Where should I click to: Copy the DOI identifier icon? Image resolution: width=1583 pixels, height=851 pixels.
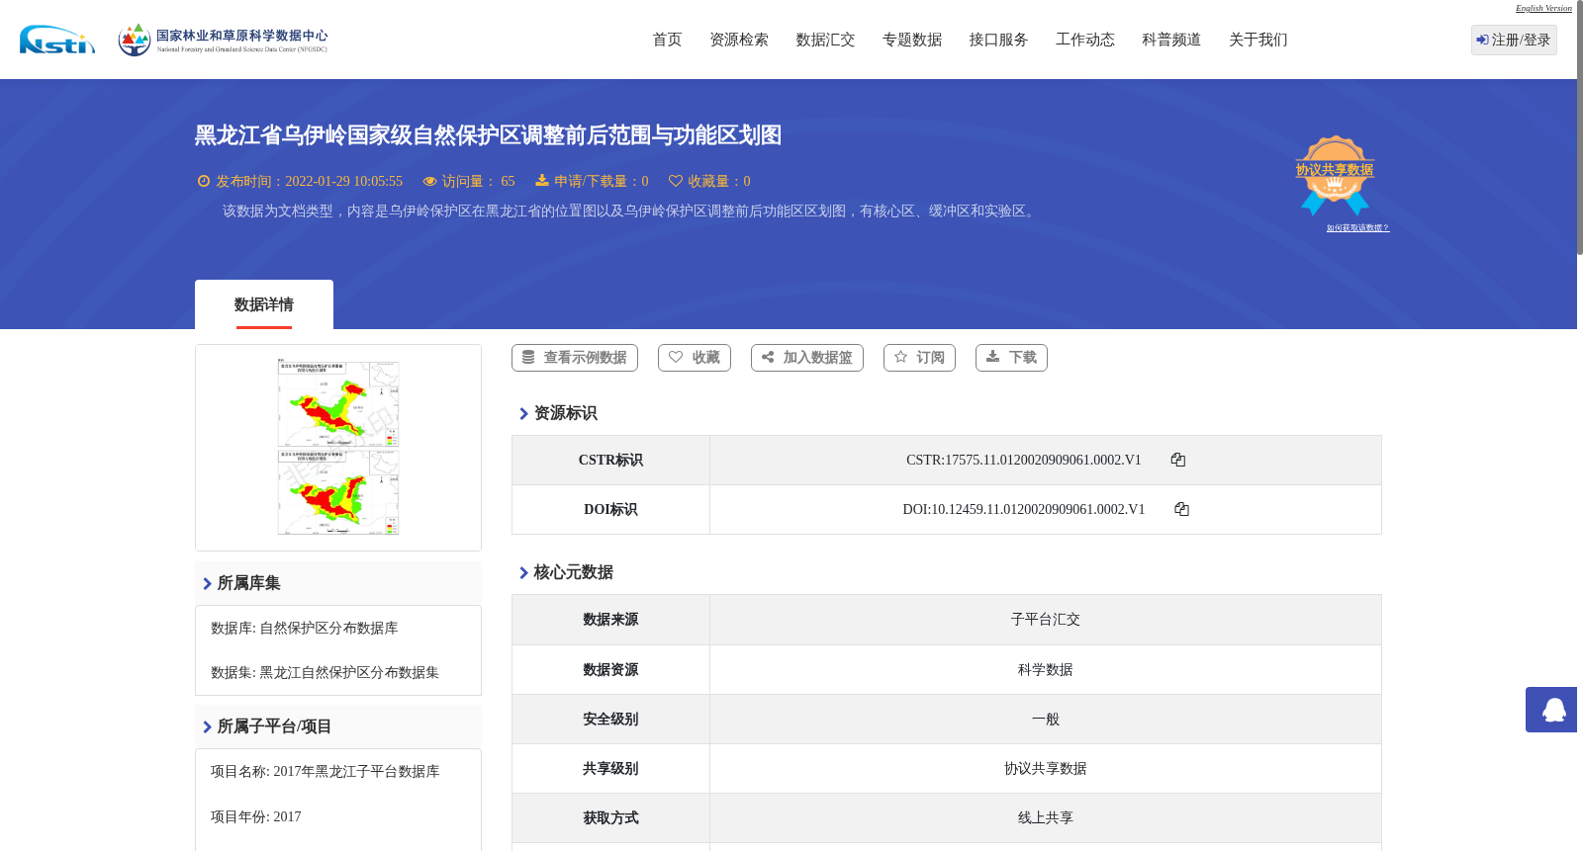[x=1181, y=509]
